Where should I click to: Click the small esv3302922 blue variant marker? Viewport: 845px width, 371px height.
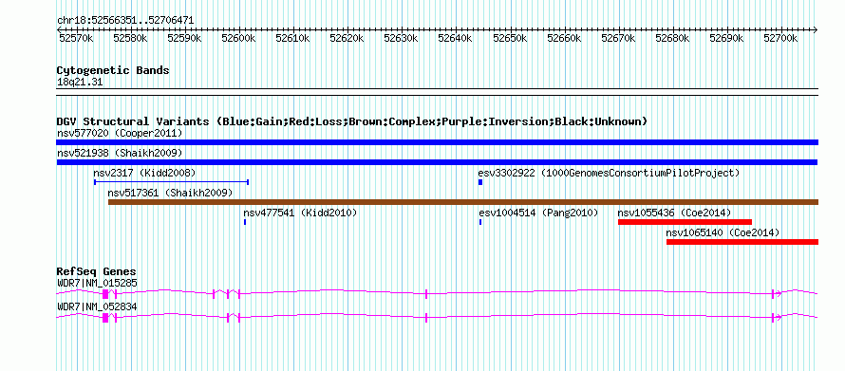pos(480,182)
